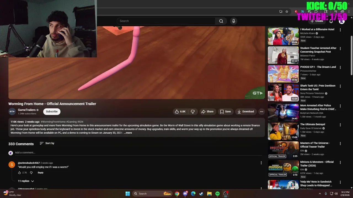Open the GameTrailers channel name
Viewport: 353px width, 198px height.
(27, 110)
